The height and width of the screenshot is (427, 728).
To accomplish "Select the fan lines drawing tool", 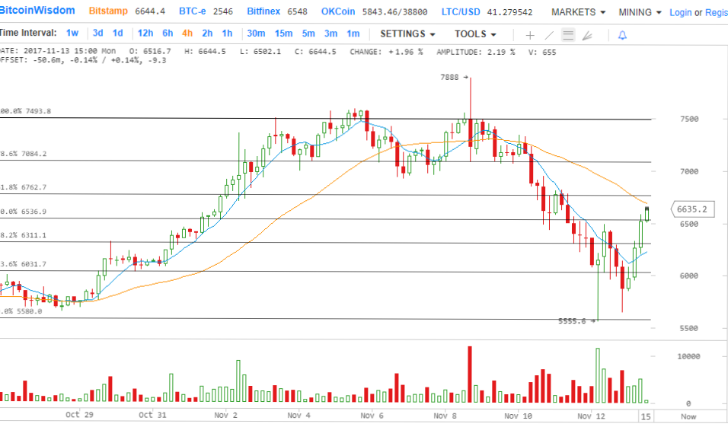I will point(586,35).
